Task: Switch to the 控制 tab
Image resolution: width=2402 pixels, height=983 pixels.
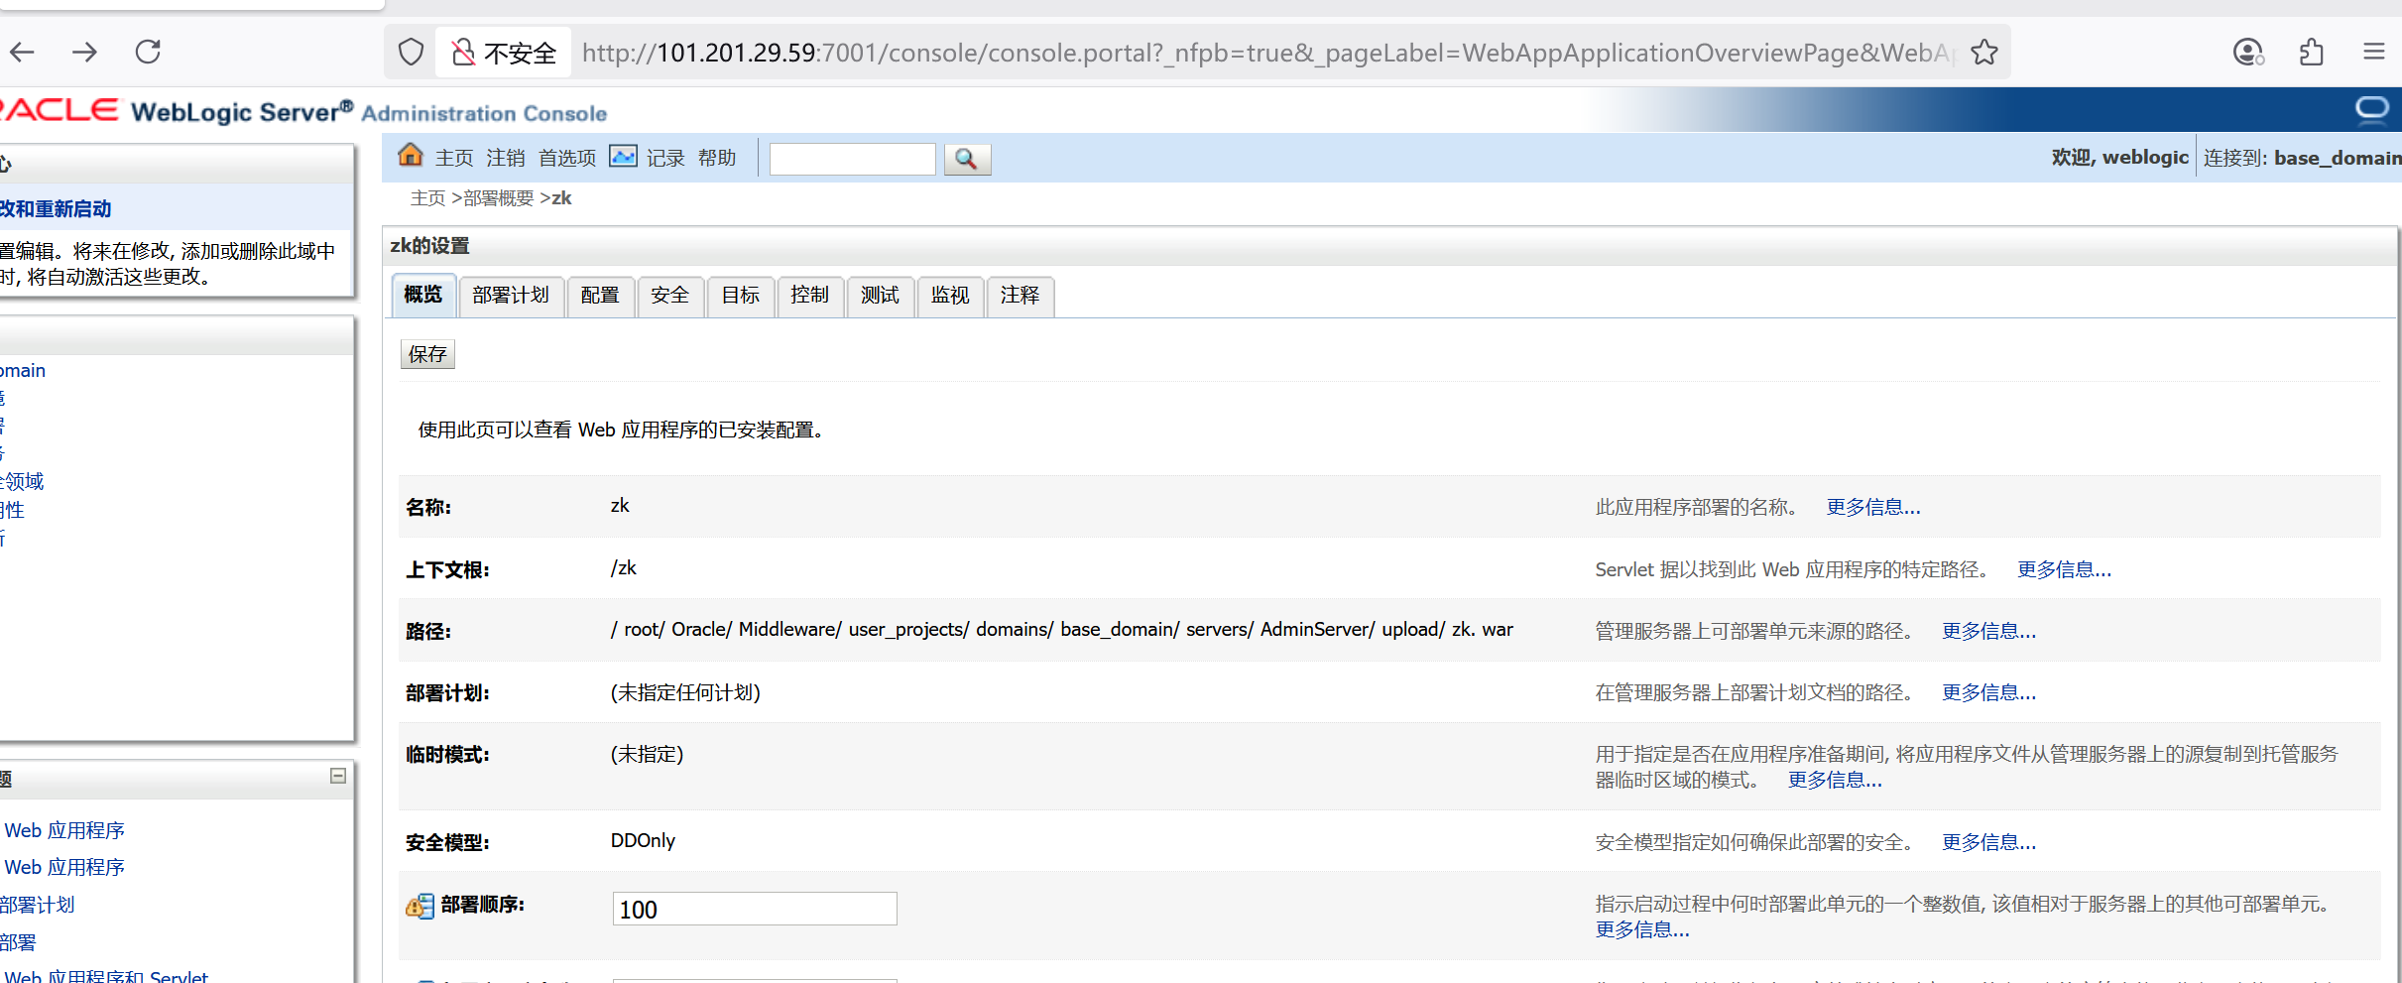Action: click(x=810, y=296)
